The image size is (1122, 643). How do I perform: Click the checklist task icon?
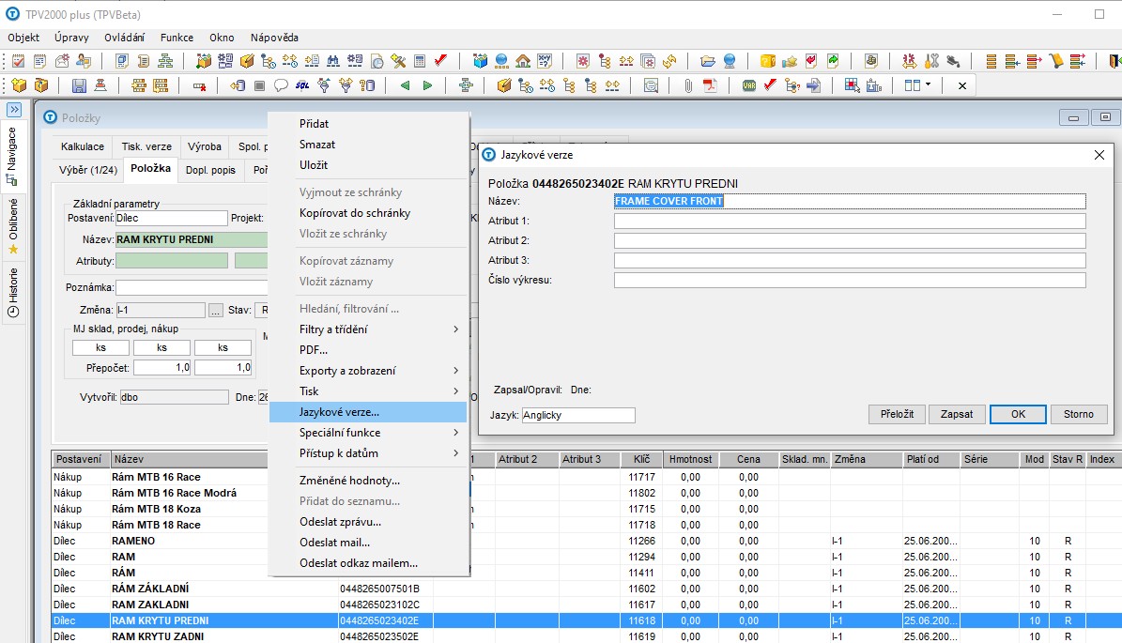(18, 62)
